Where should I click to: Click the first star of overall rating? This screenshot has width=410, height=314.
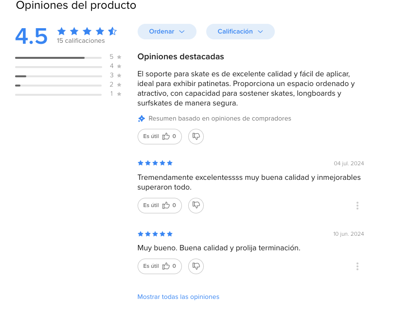pos(61,31)
